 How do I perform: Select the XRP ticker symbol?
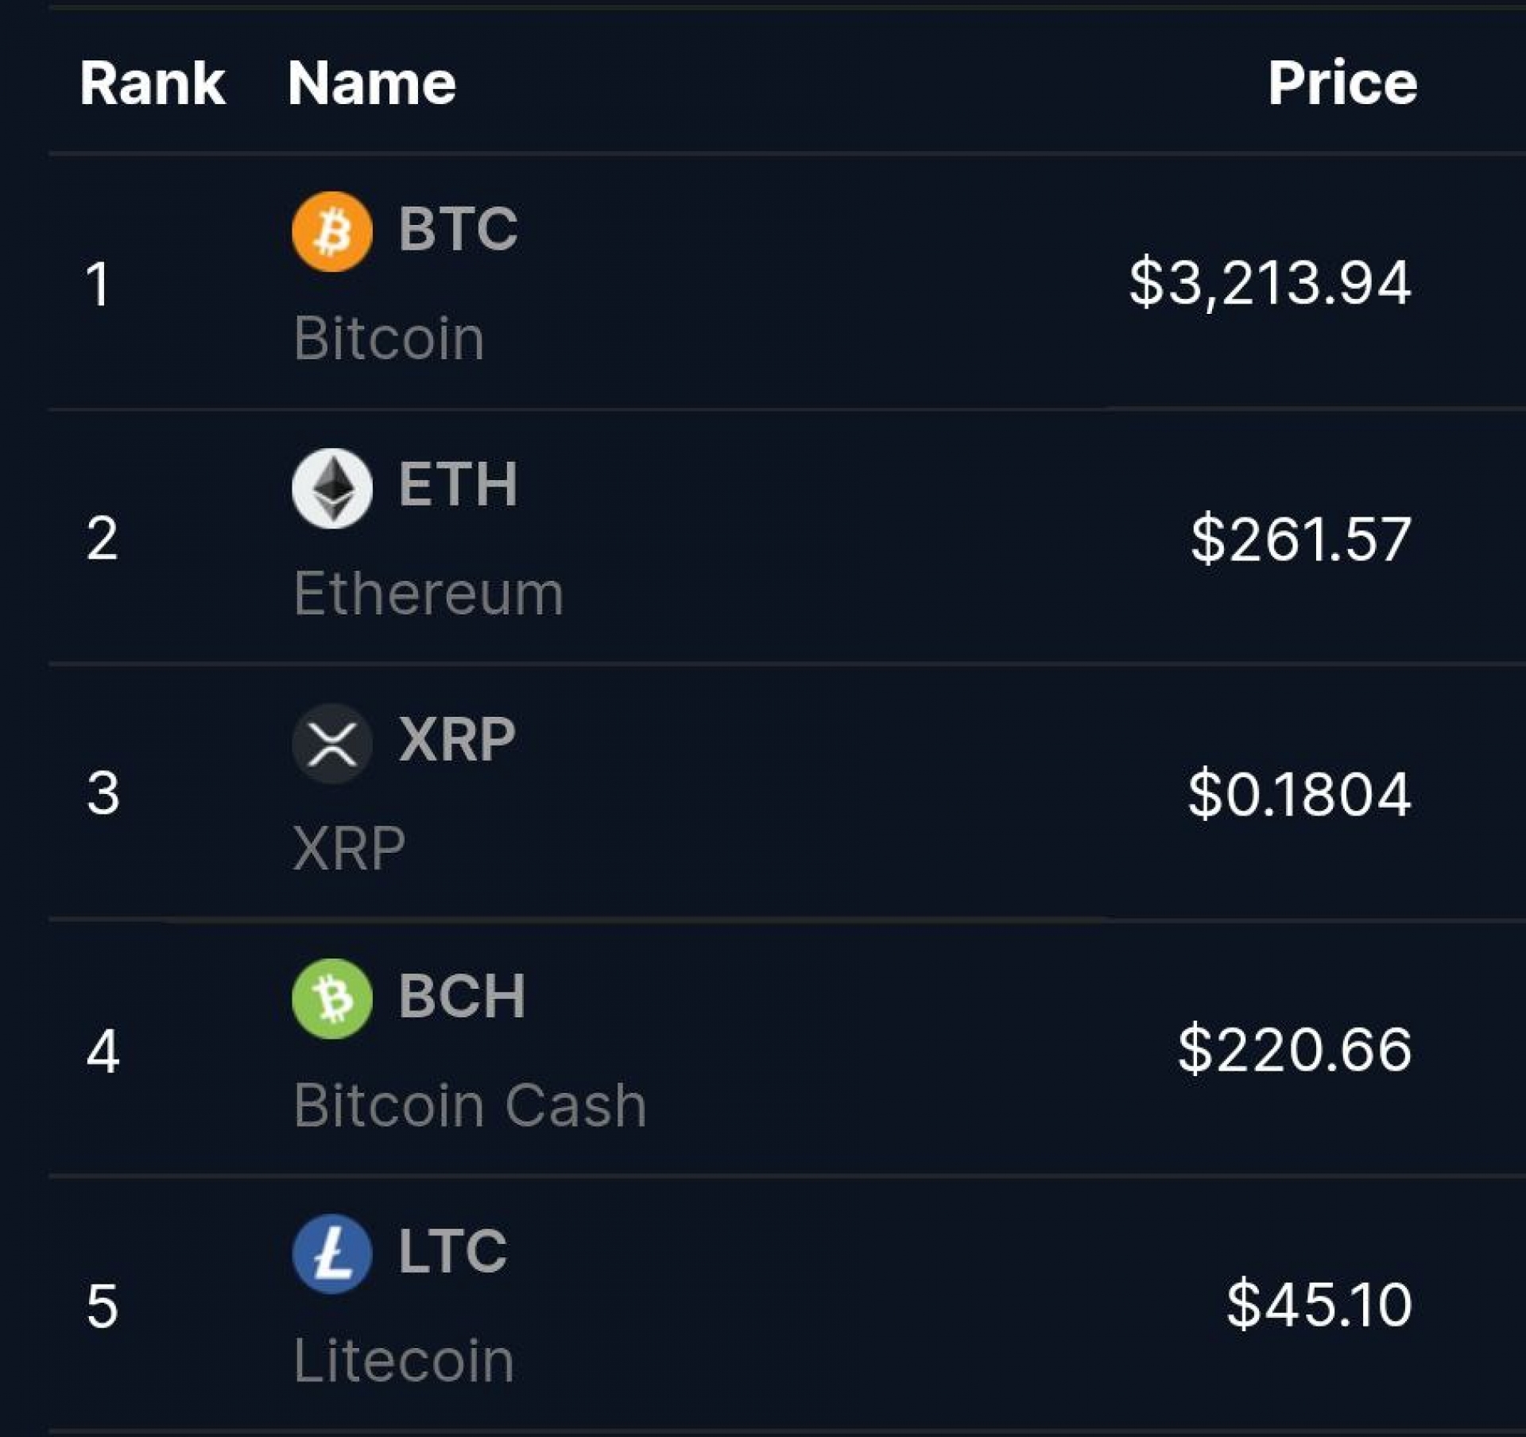point(457,739)
